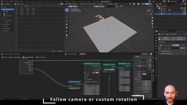Expand the Output Attributes panel
The width and height of the screenshot is (187, 105).
tap(166, 51)
